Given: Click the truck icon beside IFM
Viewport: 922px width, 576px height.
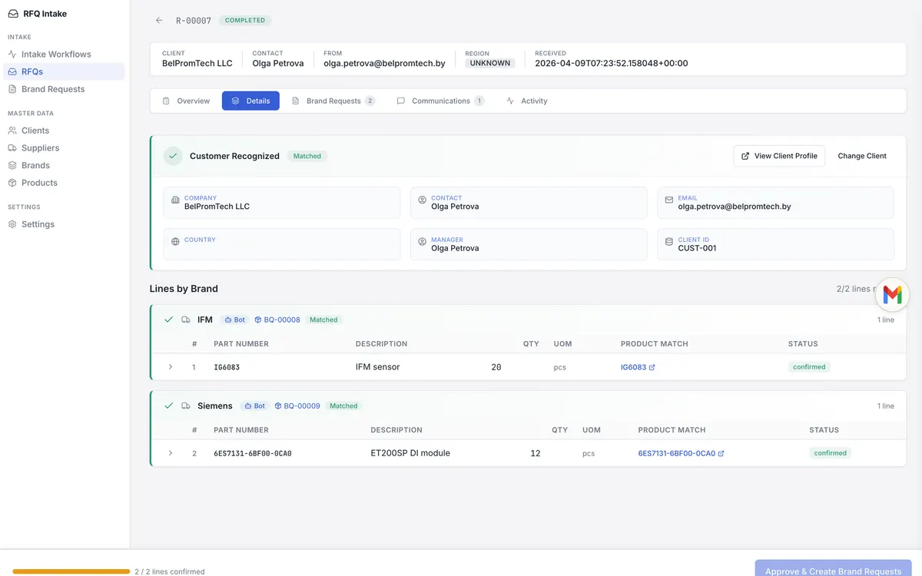Looking at the screenshot, I should (x=186, y=319).
